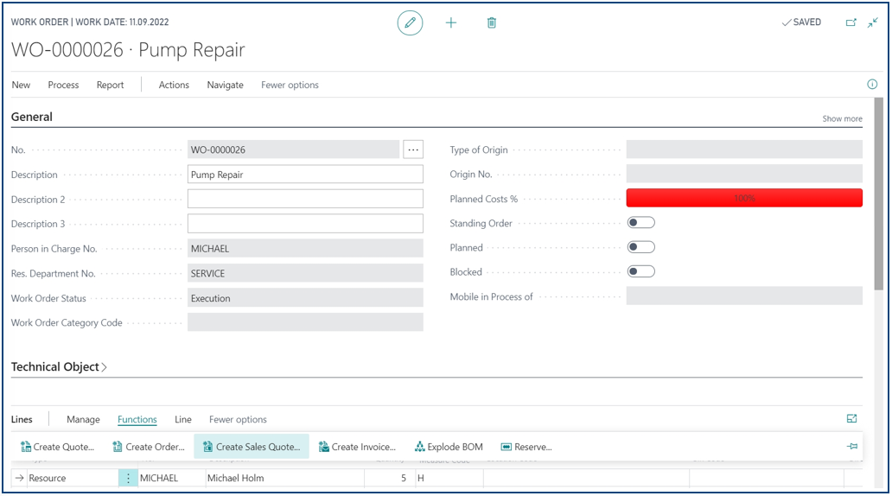Click the Lines expand-to-fullscreen icon
This screenshot has height=496, width=892.
click(x=851, y=418)
